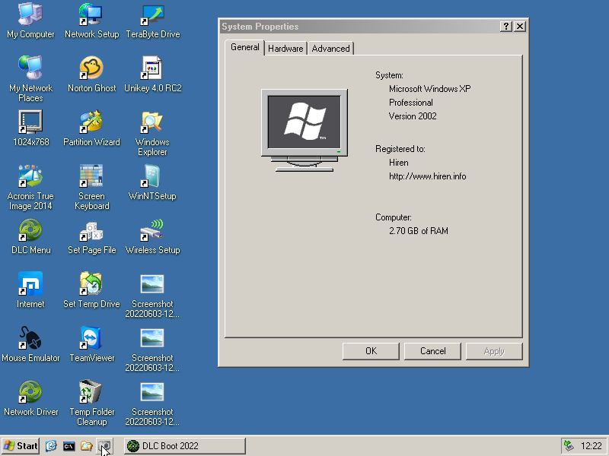Click the network tray icon
The height and width of the screenshot is (456, 609).
click(x=569, y=446)
